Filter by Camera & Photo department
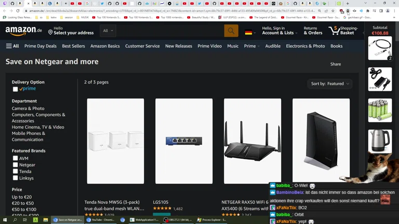Image resolution: width=399 pixels, height=224 pixels. pos(28,108)
